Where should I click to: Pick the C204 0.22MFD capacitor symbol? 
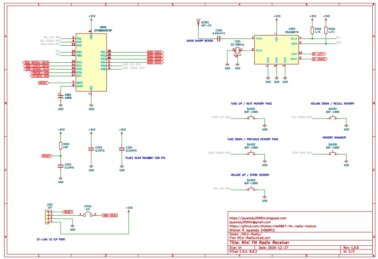(x=122, y=149)
